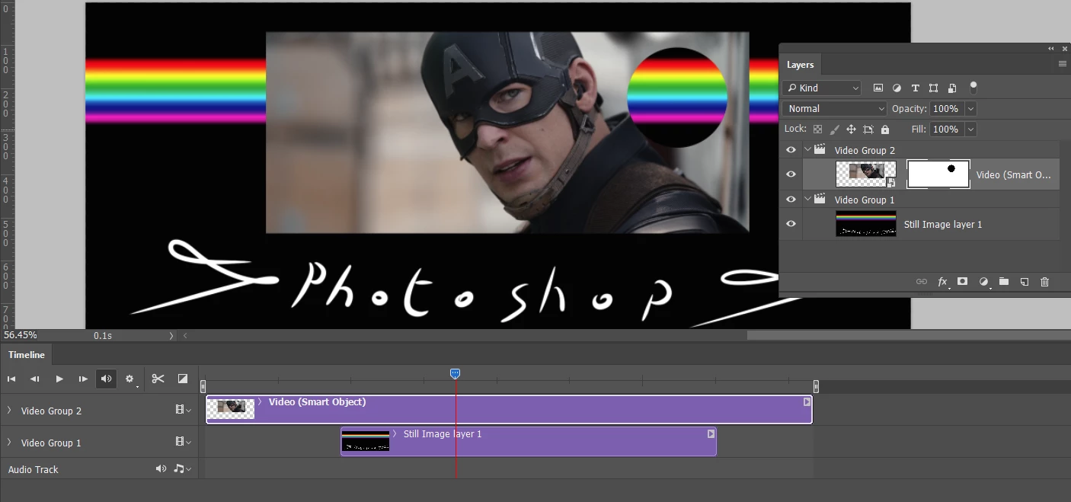1071x502 pixels.
Task: Click work area end handle
Action: coord(816,386)
